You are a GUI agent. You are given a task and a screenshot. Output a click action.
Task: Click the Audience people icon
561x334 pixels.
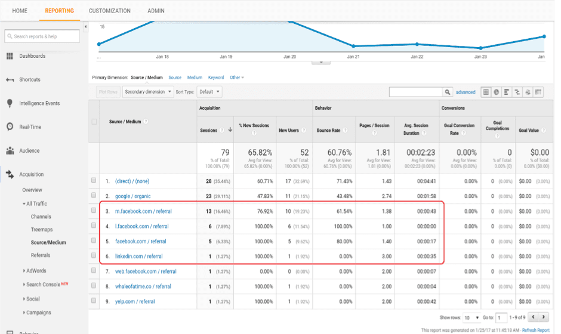pyautogui.click(x=10, y=150)
